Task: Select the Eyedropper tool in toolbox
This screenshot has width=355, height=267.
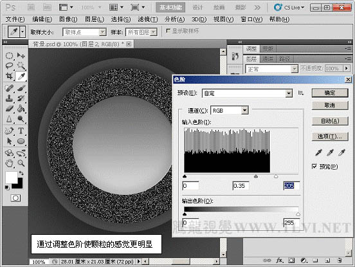Action: (21, 77)
